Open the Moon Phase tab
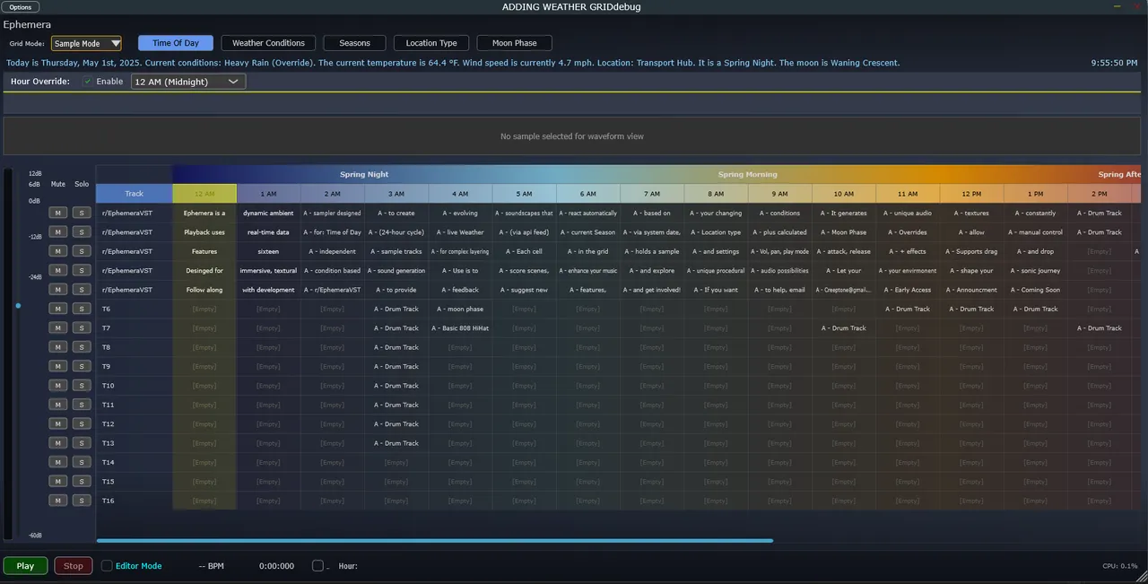This screenshot has width=1148, height=584. tap(514, 43)
